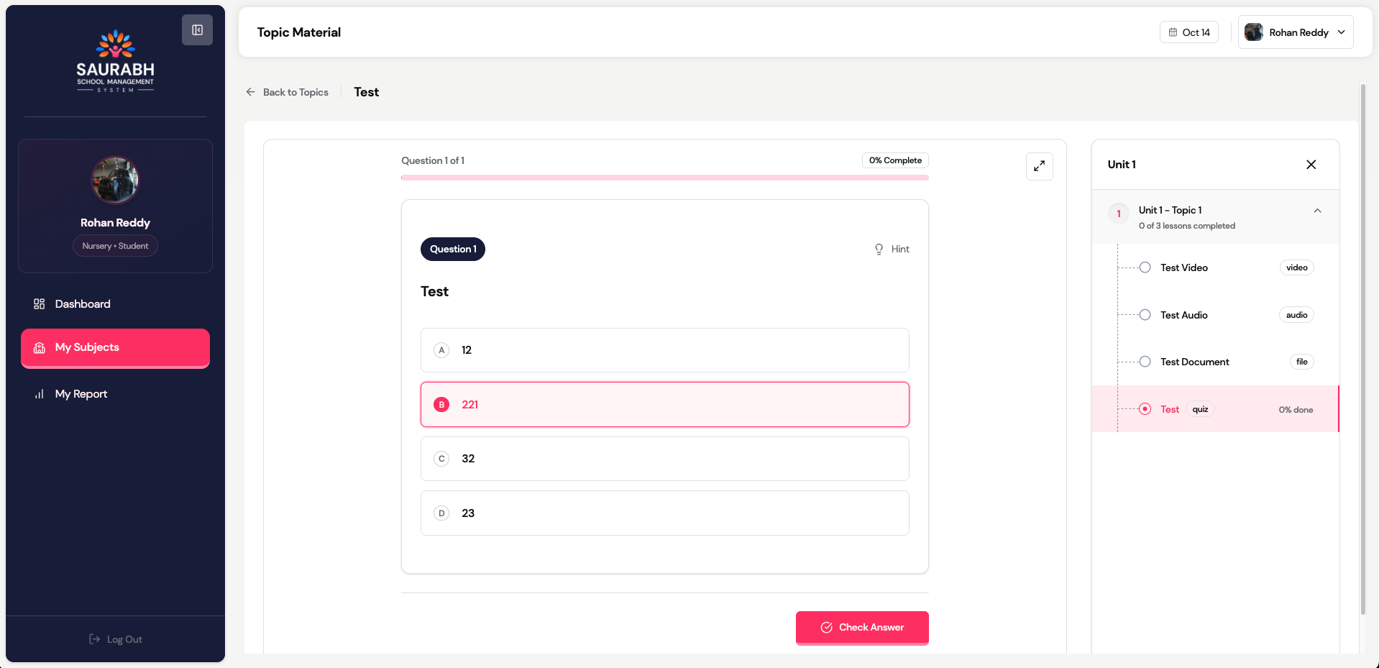The height and width of the screenshot is (668, 1379).
Task: Pick answer option D with value 23
Action: coord(664,513)
